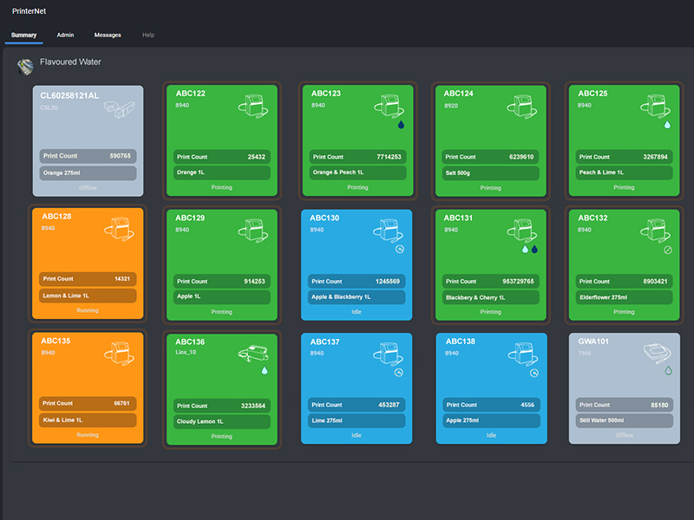Viewport: 694px width, 520px height.
Task: Click the dark ink drop icon on ABC123
Action: click(x=401, y=125)
